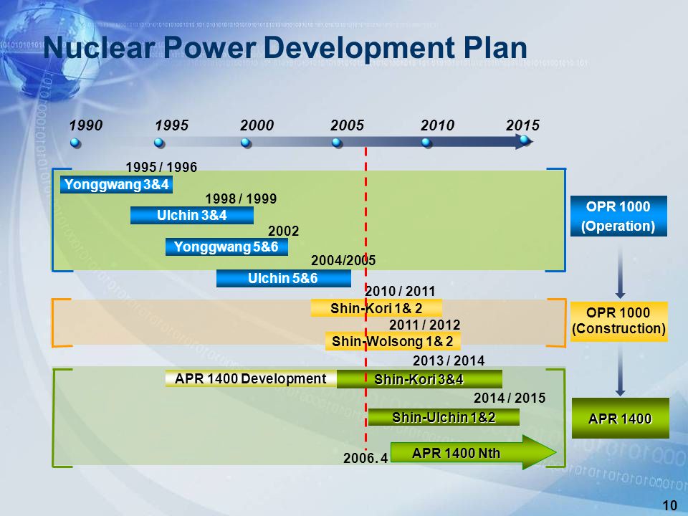Click the year label 1995

click(171, 125)
